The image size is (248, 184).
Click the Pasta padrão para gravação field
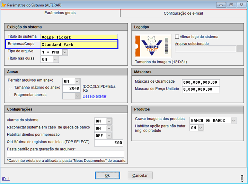pos(65,154)
